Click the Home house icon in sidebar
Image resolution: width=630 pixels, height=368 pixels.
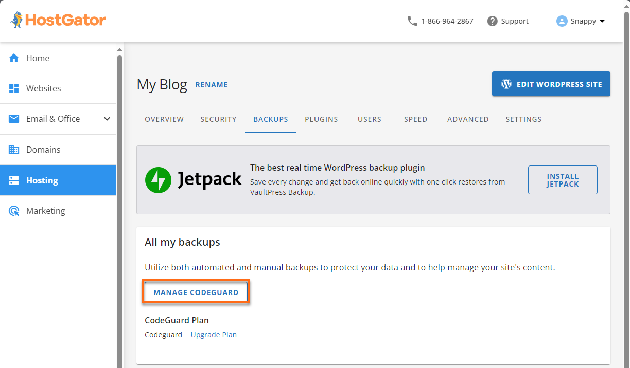[14, 58]
